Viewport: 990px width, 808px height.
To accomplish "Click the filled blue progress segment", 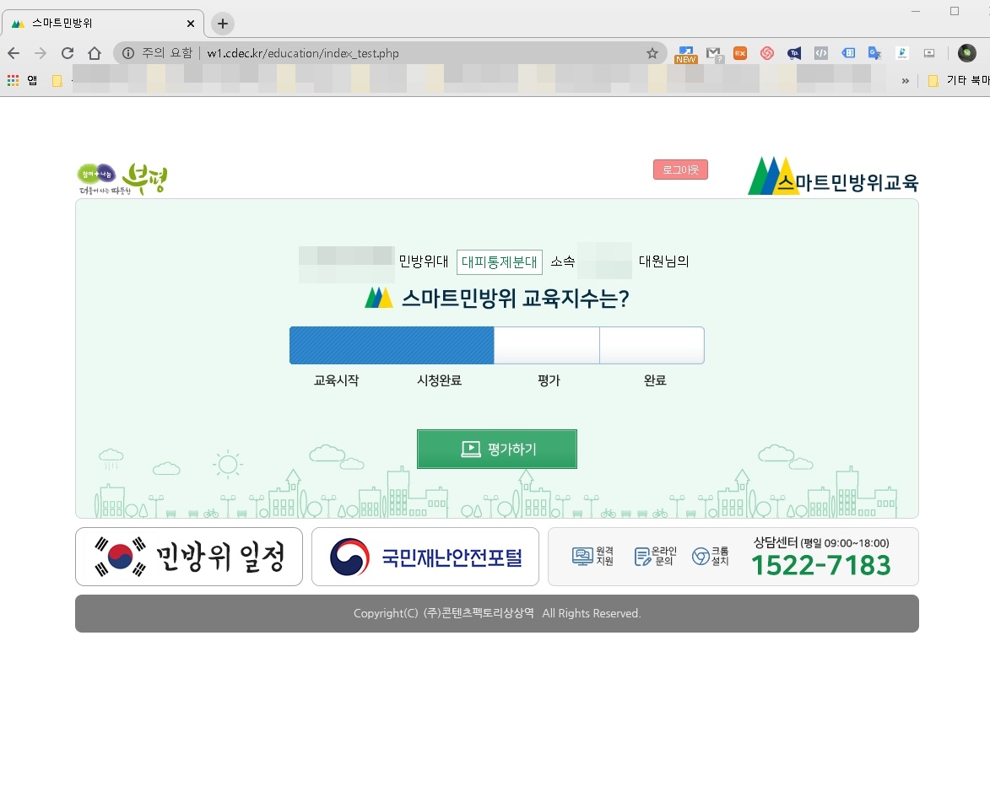I will tap(392, 346).
